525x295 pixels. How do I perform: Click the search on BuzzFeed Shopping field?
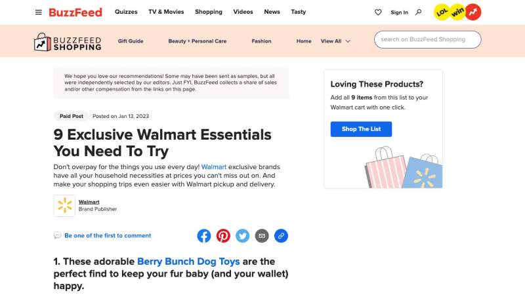(x=428, y=39)
